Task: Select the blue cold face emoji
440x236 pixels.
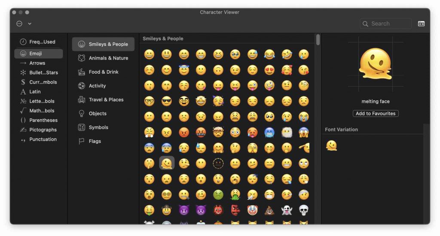Action: click(x=269, y=132)
